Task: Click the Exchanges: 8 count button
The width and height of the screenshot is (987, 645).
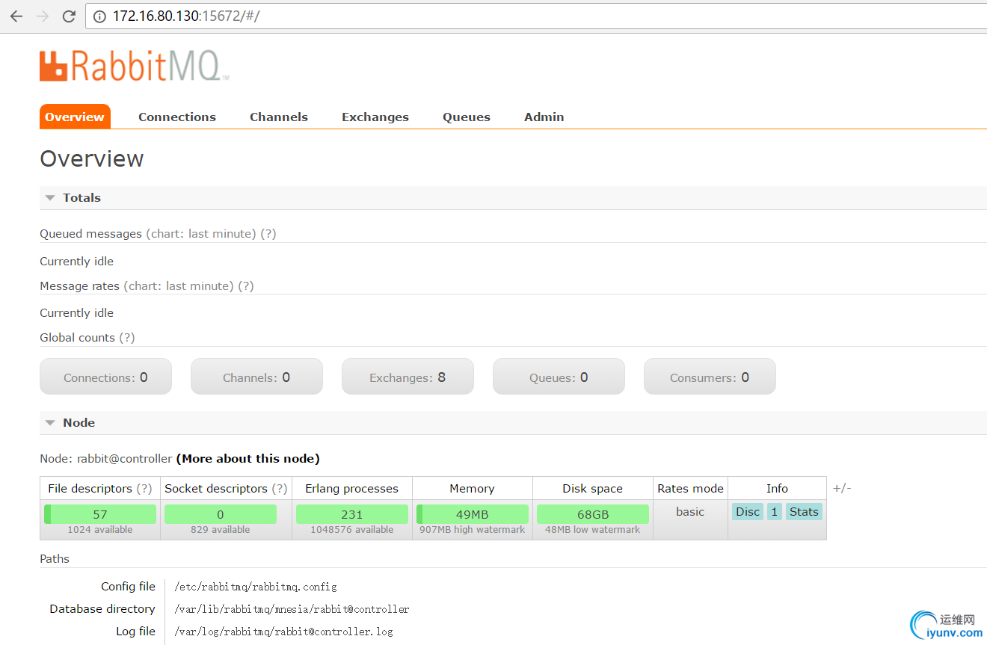Action: (408, 377)
